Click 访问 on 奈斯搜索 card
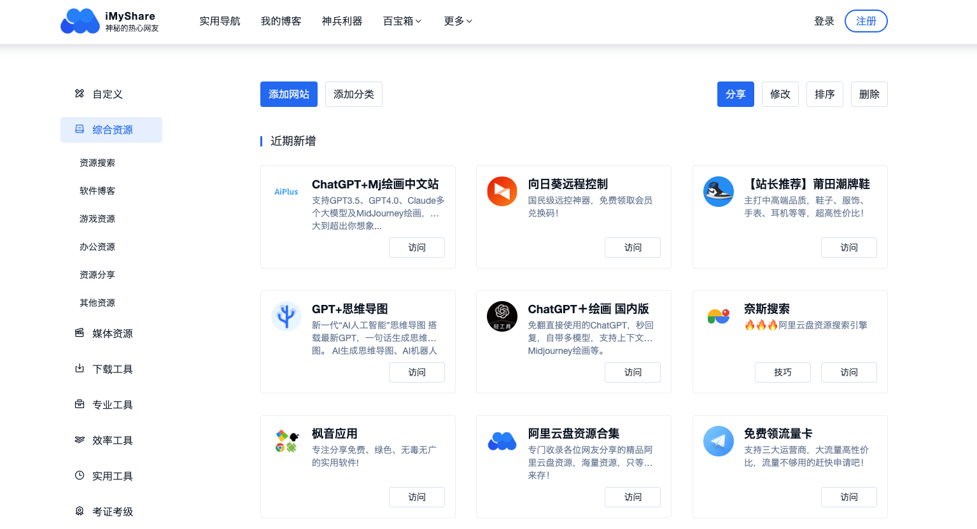 849,372
